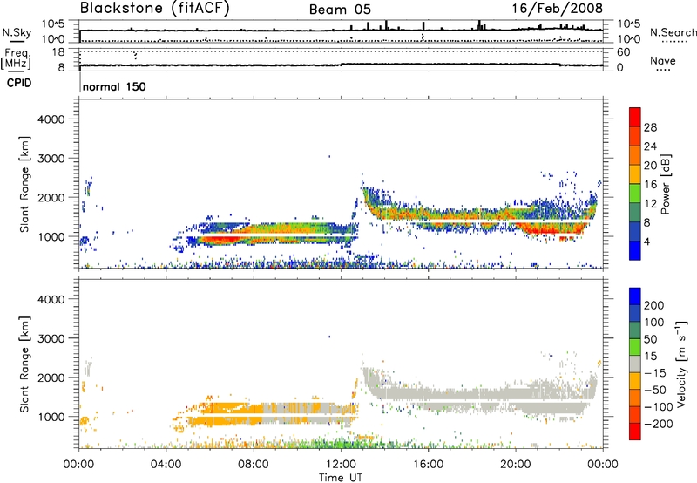Click the Power [dB] colorbar title

point(666,184)
